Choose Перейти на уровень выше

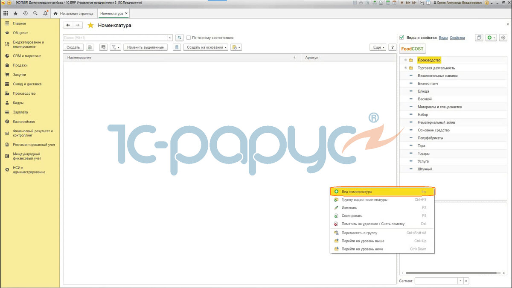click(382, 241)
